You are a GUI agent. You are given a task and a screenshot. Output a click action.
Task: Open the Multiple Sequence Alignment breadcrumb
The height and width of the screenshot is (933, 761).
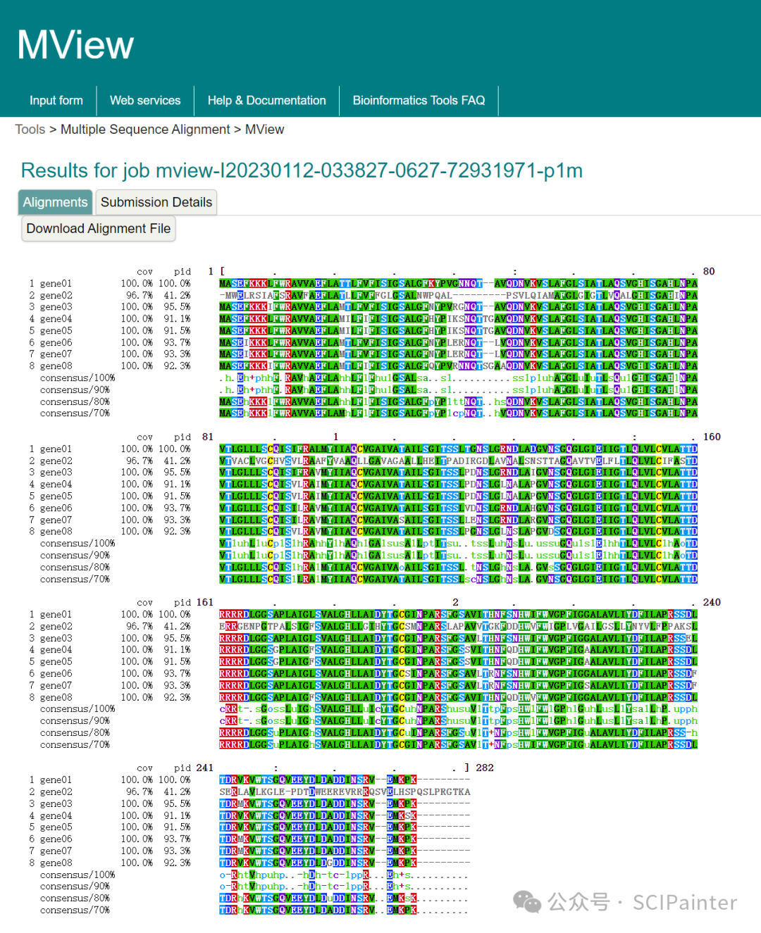(145, 130)
